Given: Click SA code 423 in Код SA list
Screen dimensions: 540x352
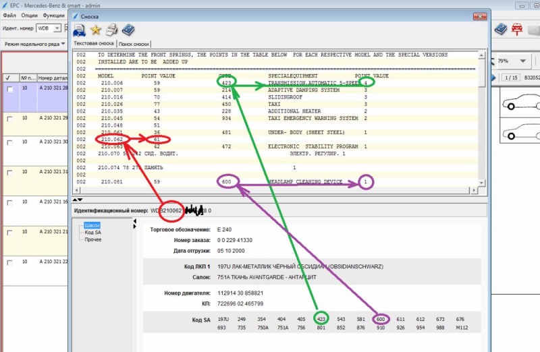Looking at the screenshot, I should 321,319.
